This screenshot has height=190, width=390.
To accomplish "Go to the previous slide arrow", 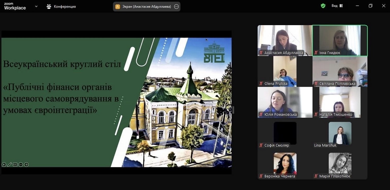I will pos(4,165).
